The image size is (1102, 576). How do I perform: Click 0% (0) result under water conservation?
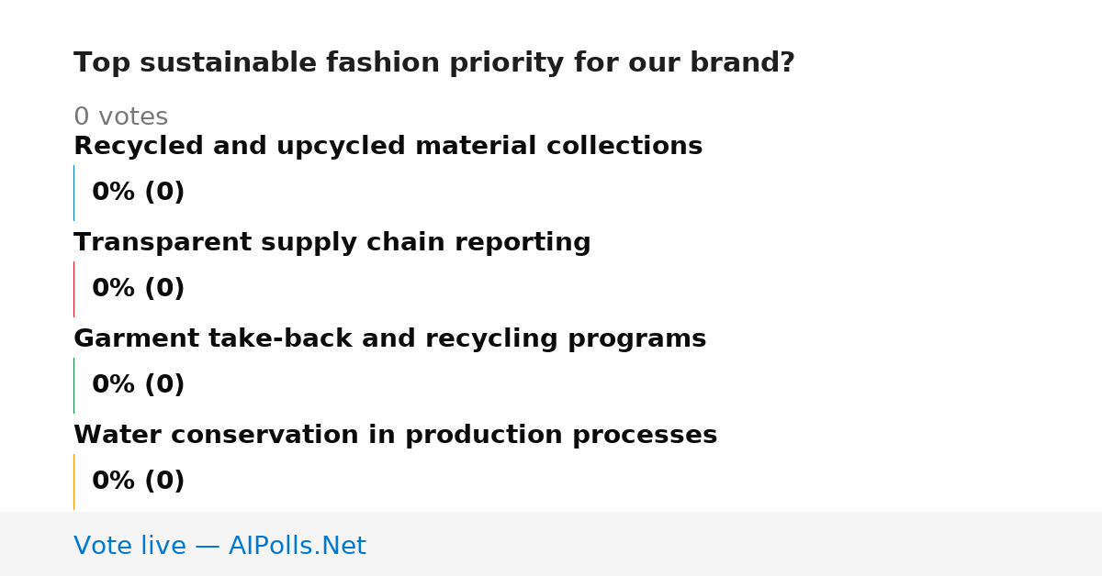pyautogui.click(x=138, y=482)
